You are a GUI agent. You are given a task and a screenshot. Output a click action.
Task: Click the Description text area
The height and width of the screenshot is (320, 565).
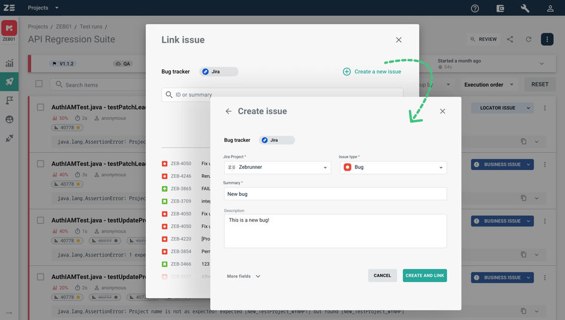tap(335, 231)
